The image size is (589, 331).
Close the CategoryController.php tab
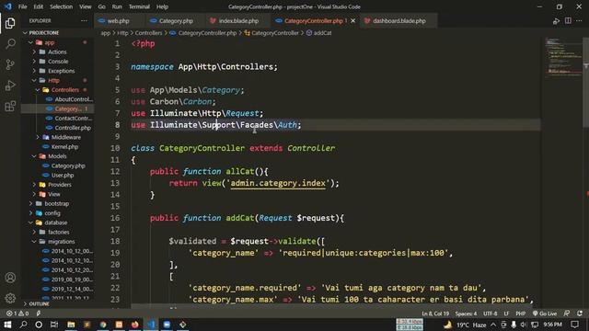352,21
